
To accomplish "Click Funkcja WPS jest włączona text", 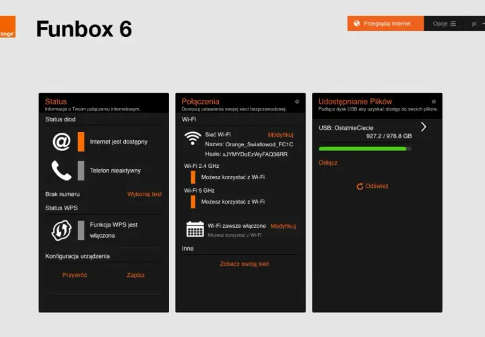I will click(114, 231).
